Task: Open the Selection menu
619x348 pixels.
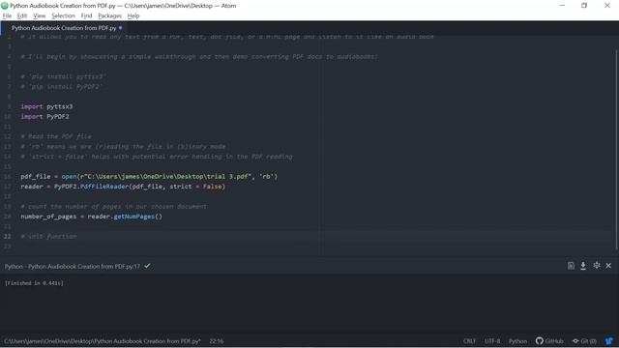Action: pos(63,15)
